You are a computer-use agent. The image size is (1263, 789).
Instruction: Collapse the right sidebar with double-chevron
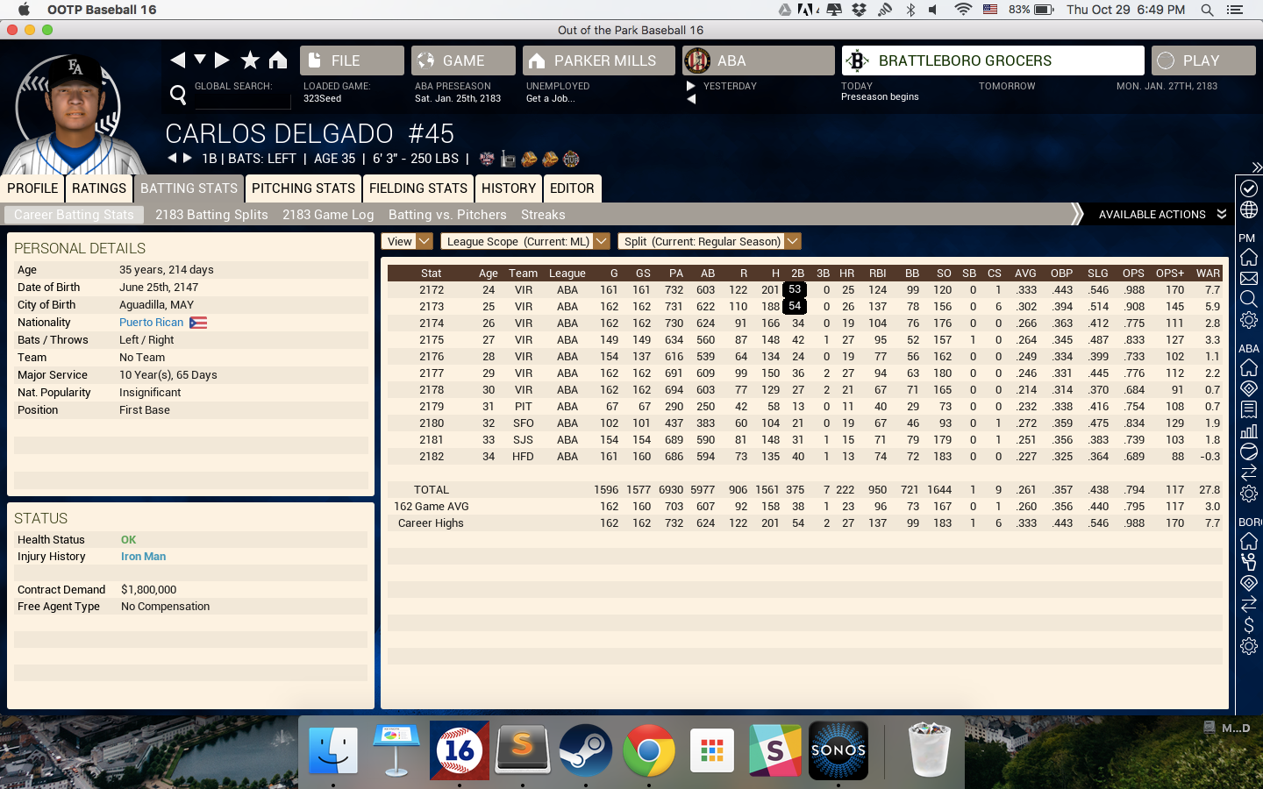pyautogui.click(x=1256, y=167)
